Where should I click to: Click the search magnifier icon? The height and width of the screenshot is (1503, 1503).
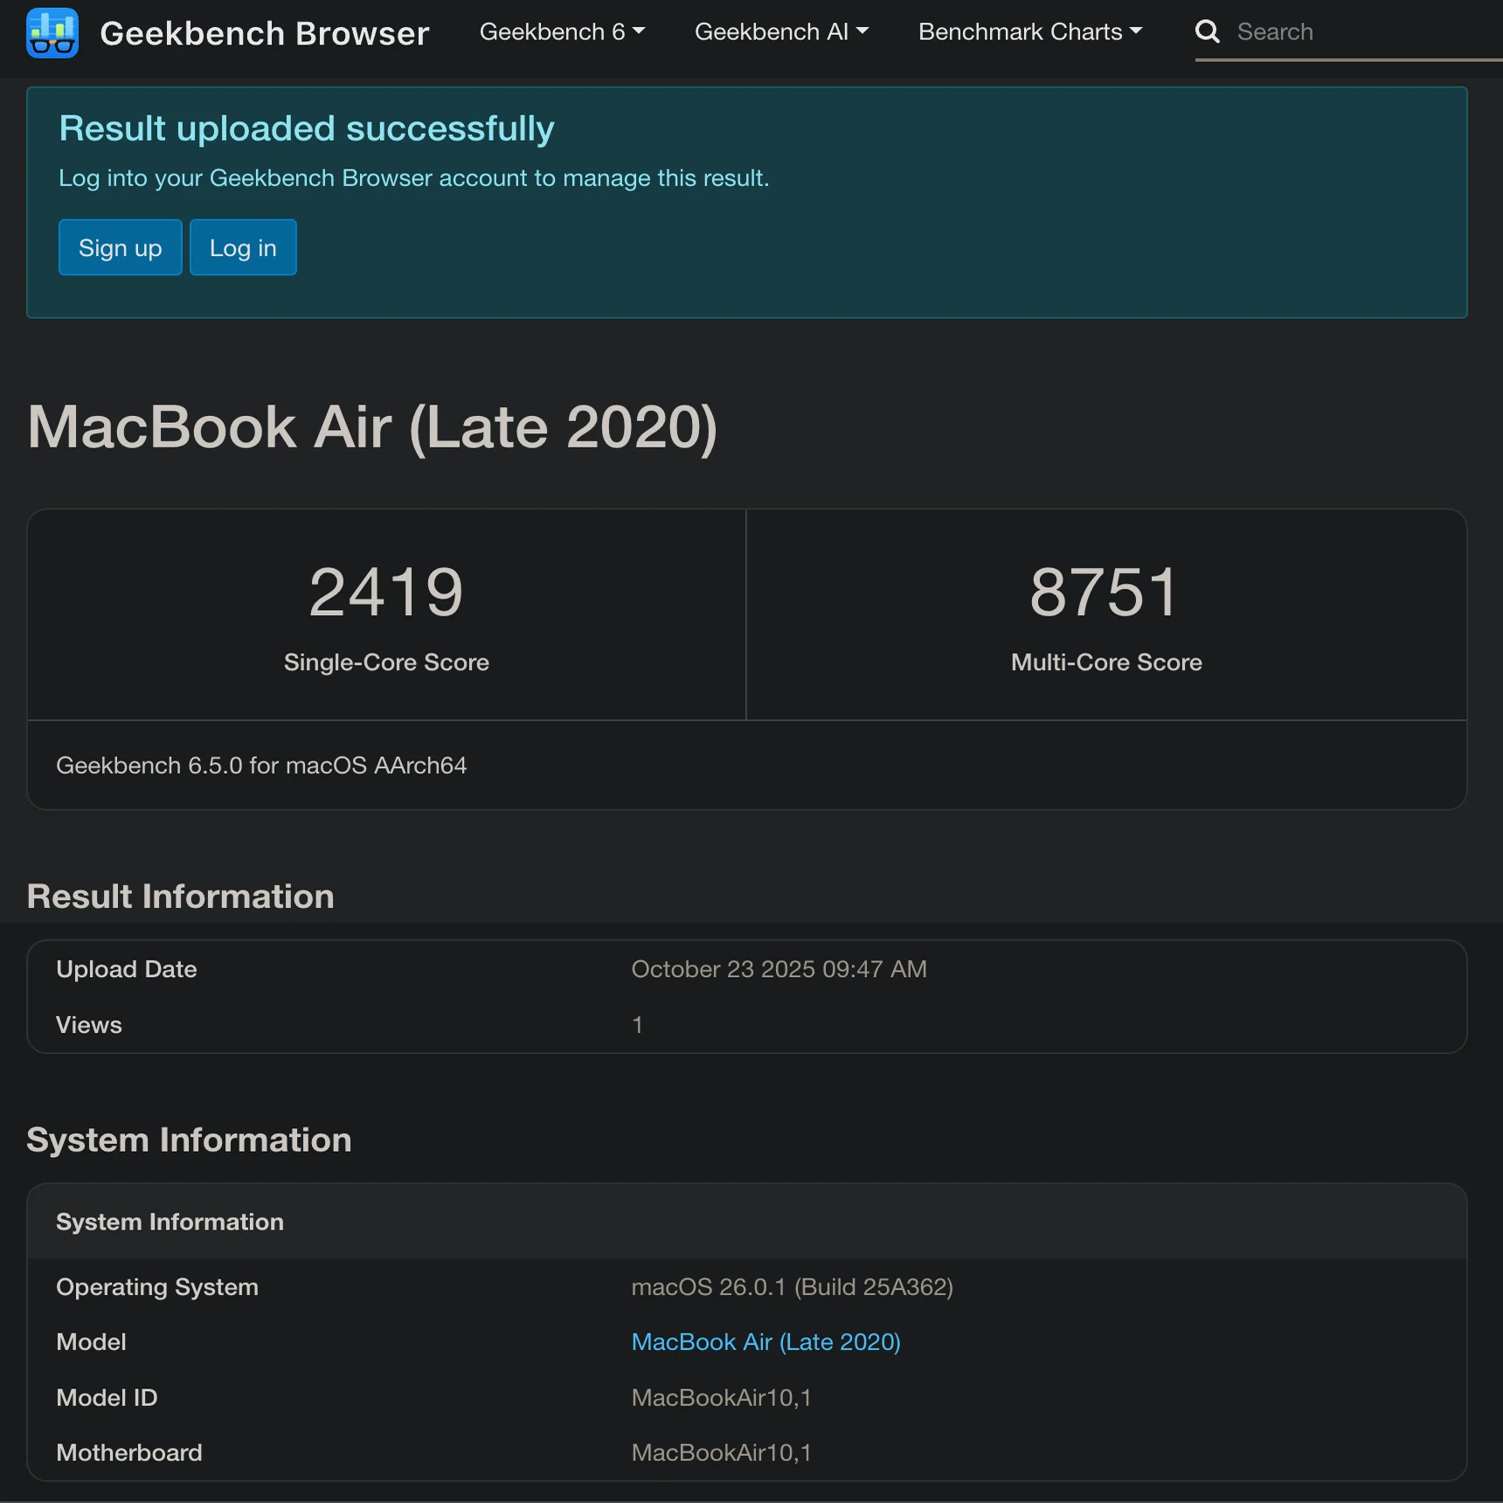(x=1208, y=31)
